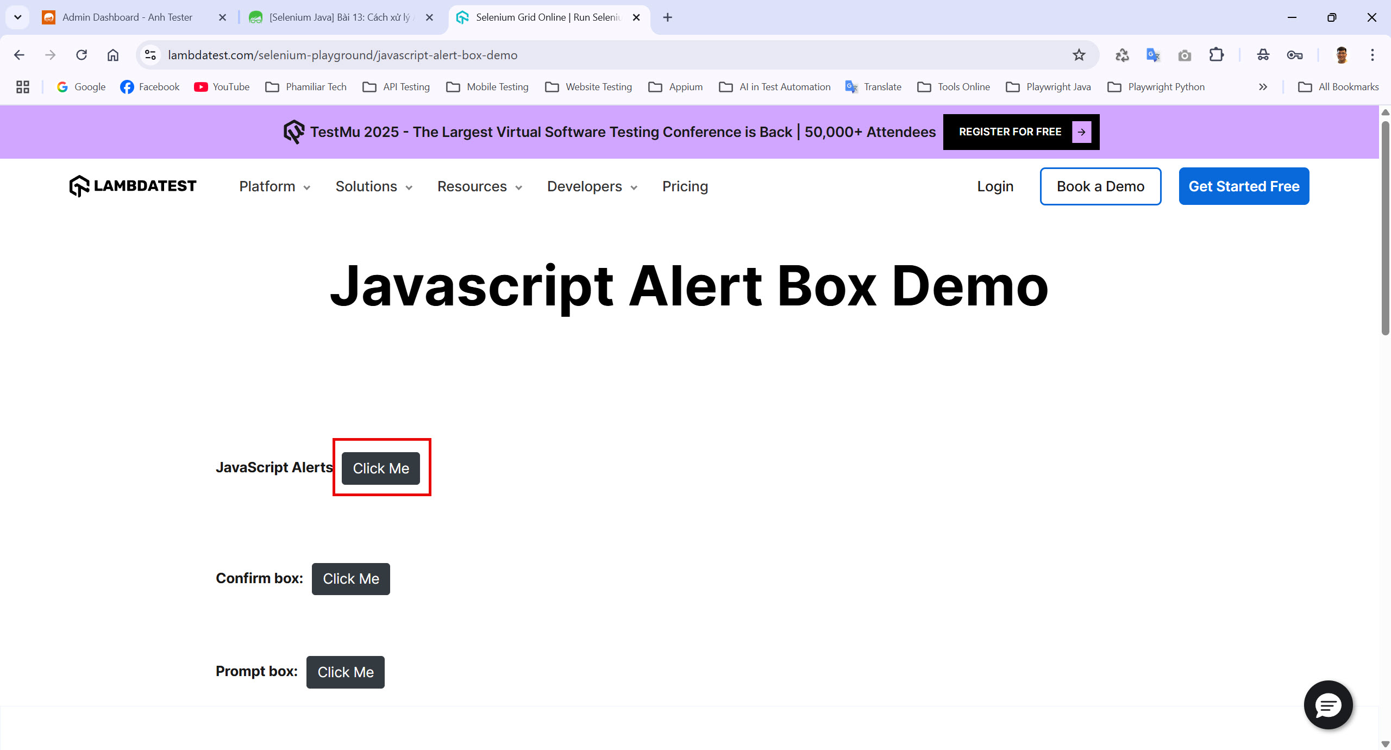Open the chat support bubble
The image size is (1391, 750).
pyautogui.click(x=1328, y=705)
